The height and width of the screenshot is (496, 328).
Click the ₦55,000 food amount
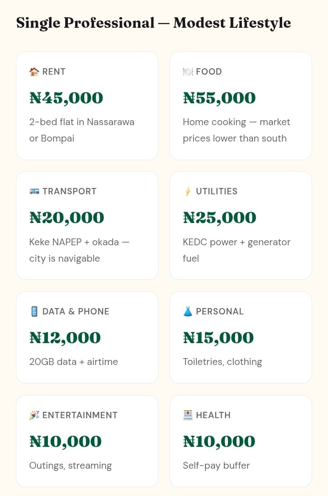click(219, 98)
